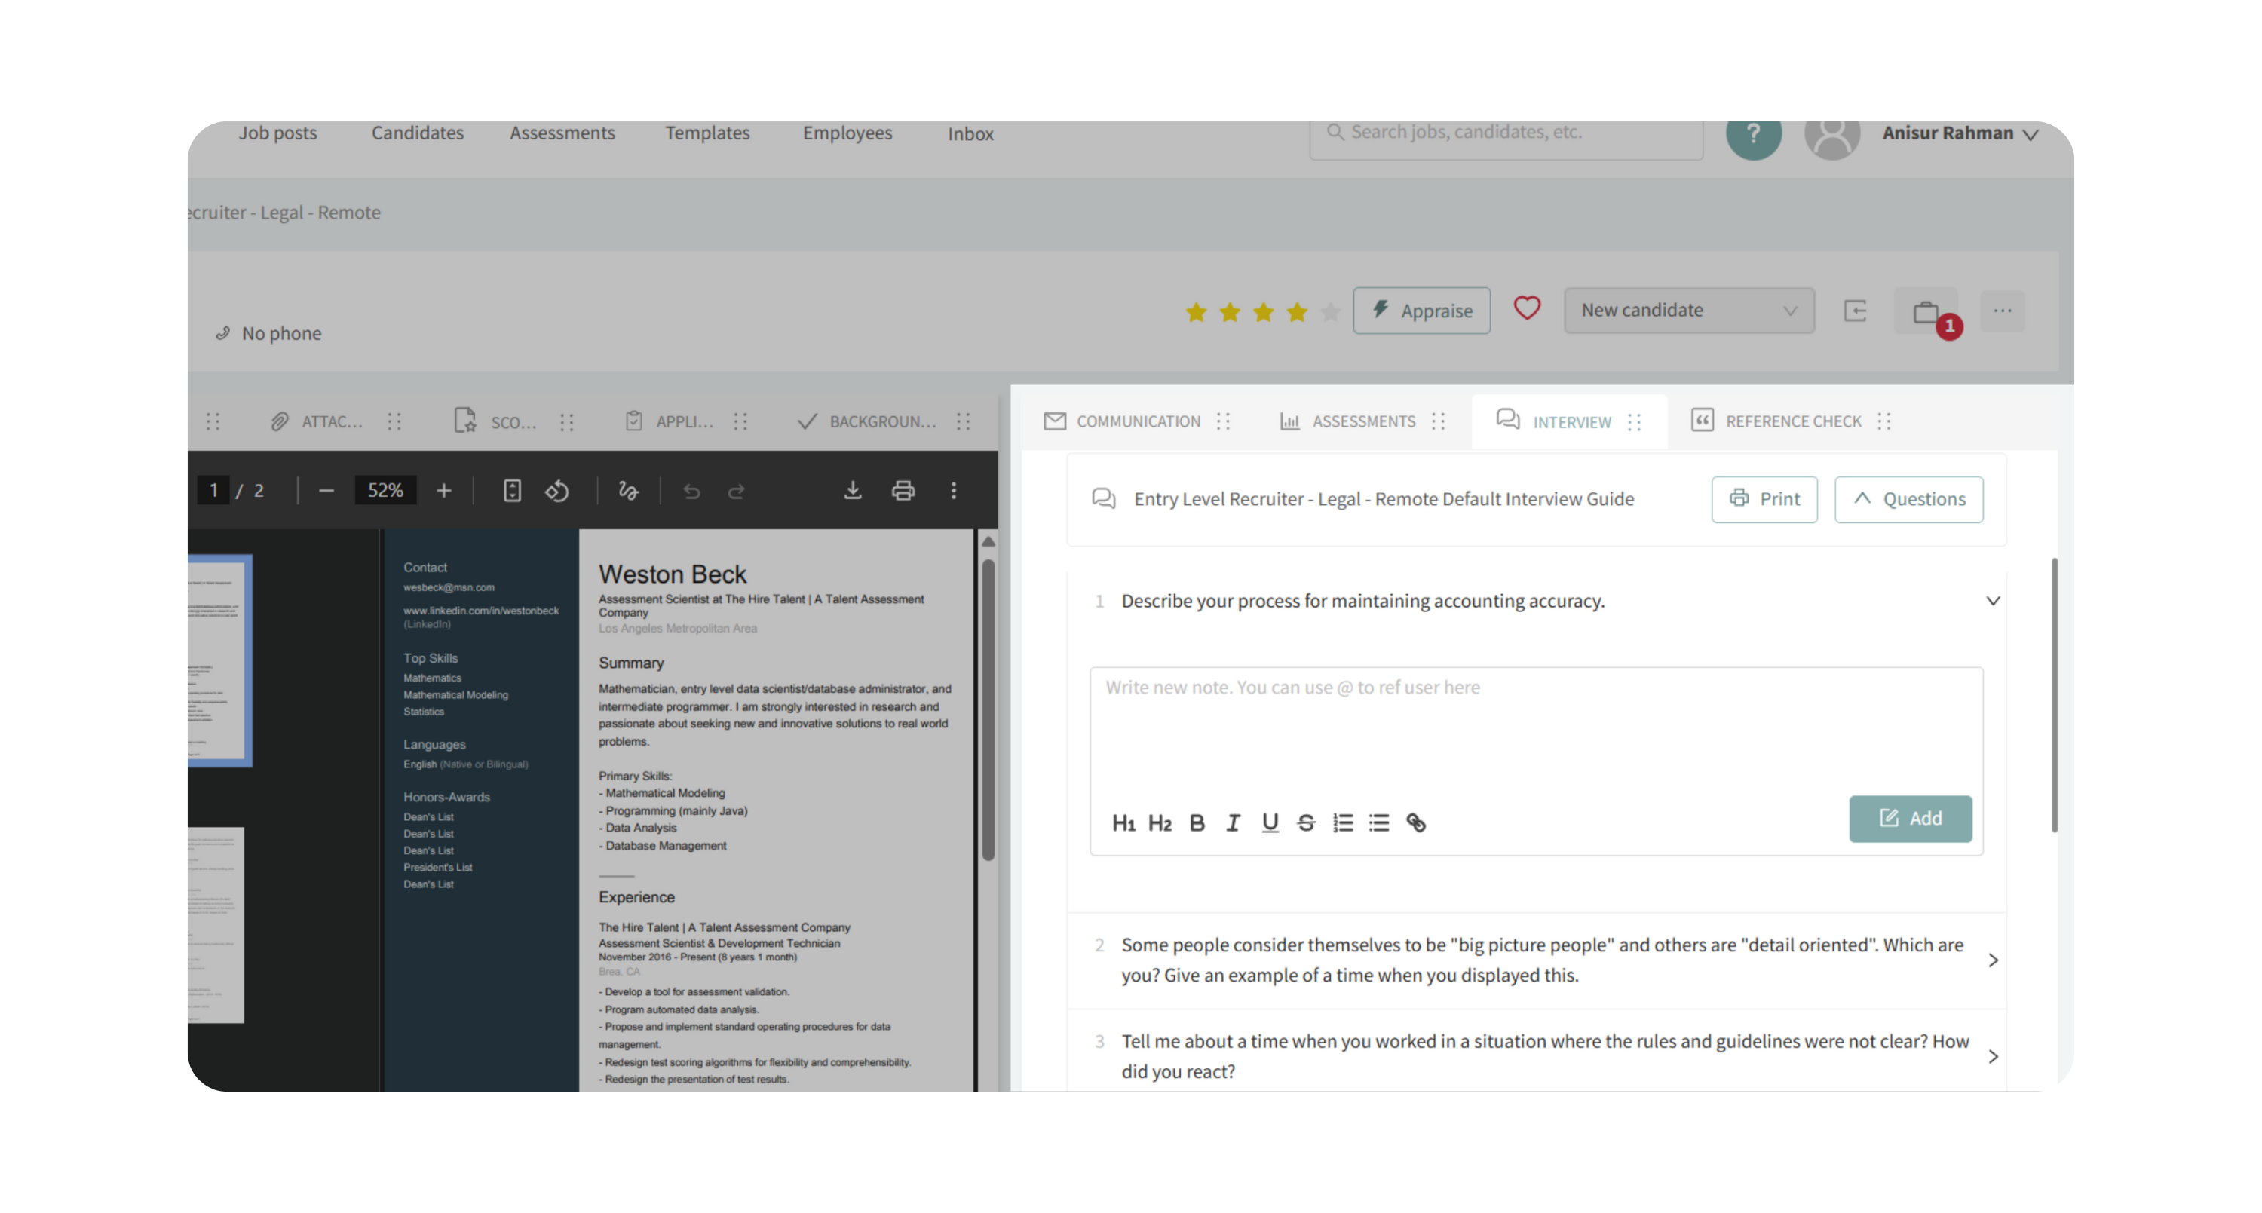Click the PDF draw annotation tool

(628, 491)
